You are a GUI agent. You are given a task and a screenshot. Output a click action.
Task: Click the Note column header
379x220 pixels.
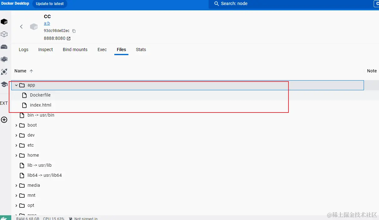point(372,71)
